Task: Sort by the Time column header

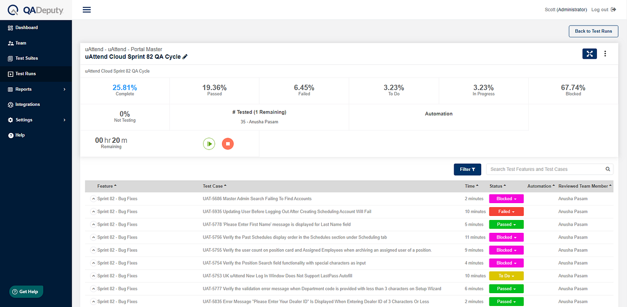Action: 472,186
